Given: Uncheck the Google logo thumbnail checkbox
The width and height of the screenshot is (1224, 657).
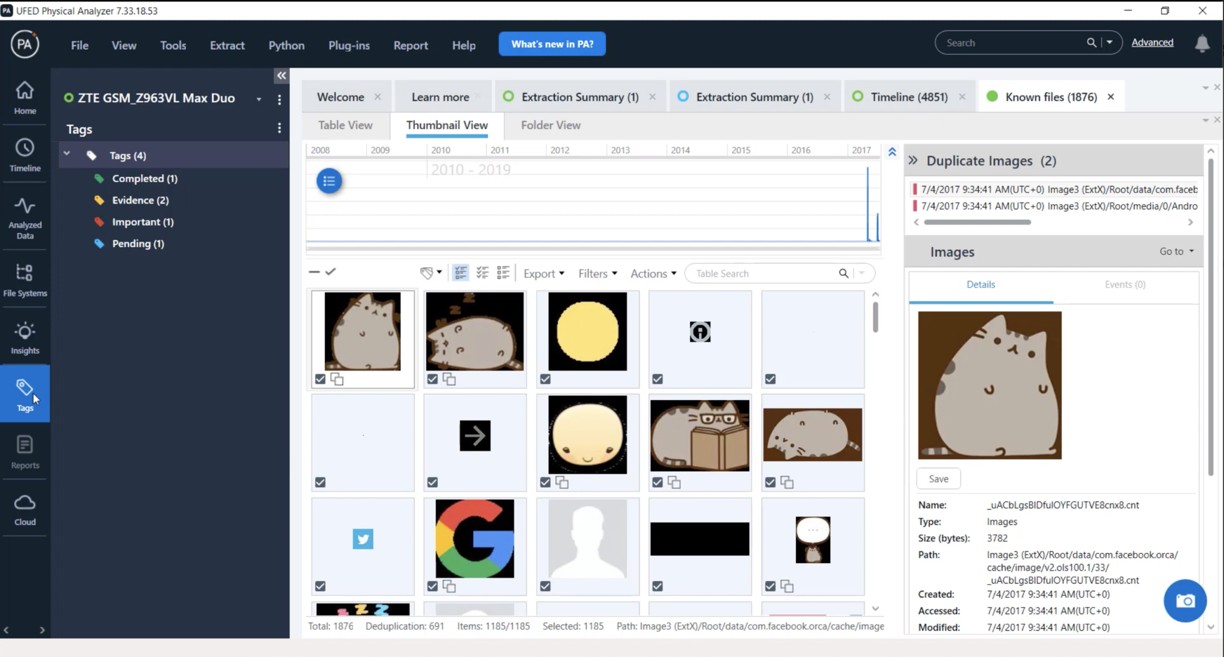Looking at the screenshot, I should coord(433,586).
